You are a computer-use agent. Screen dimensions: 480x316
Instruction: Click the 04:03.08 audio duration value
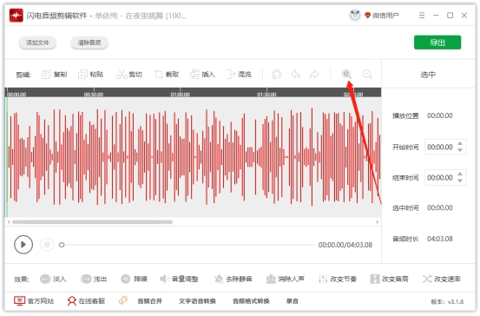[x=440, y=239]
